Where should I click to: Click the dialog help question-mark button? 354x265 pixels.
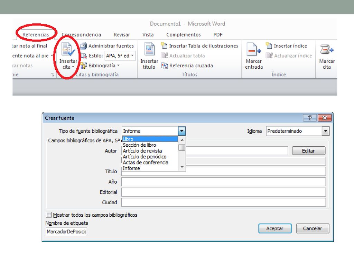coord(310,118)
